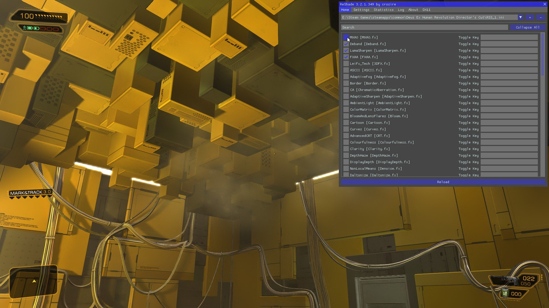Tick the AdvancedCRT checkbox
The height and width of the screenshot is (308, 549).
click(x=346, y=136)
